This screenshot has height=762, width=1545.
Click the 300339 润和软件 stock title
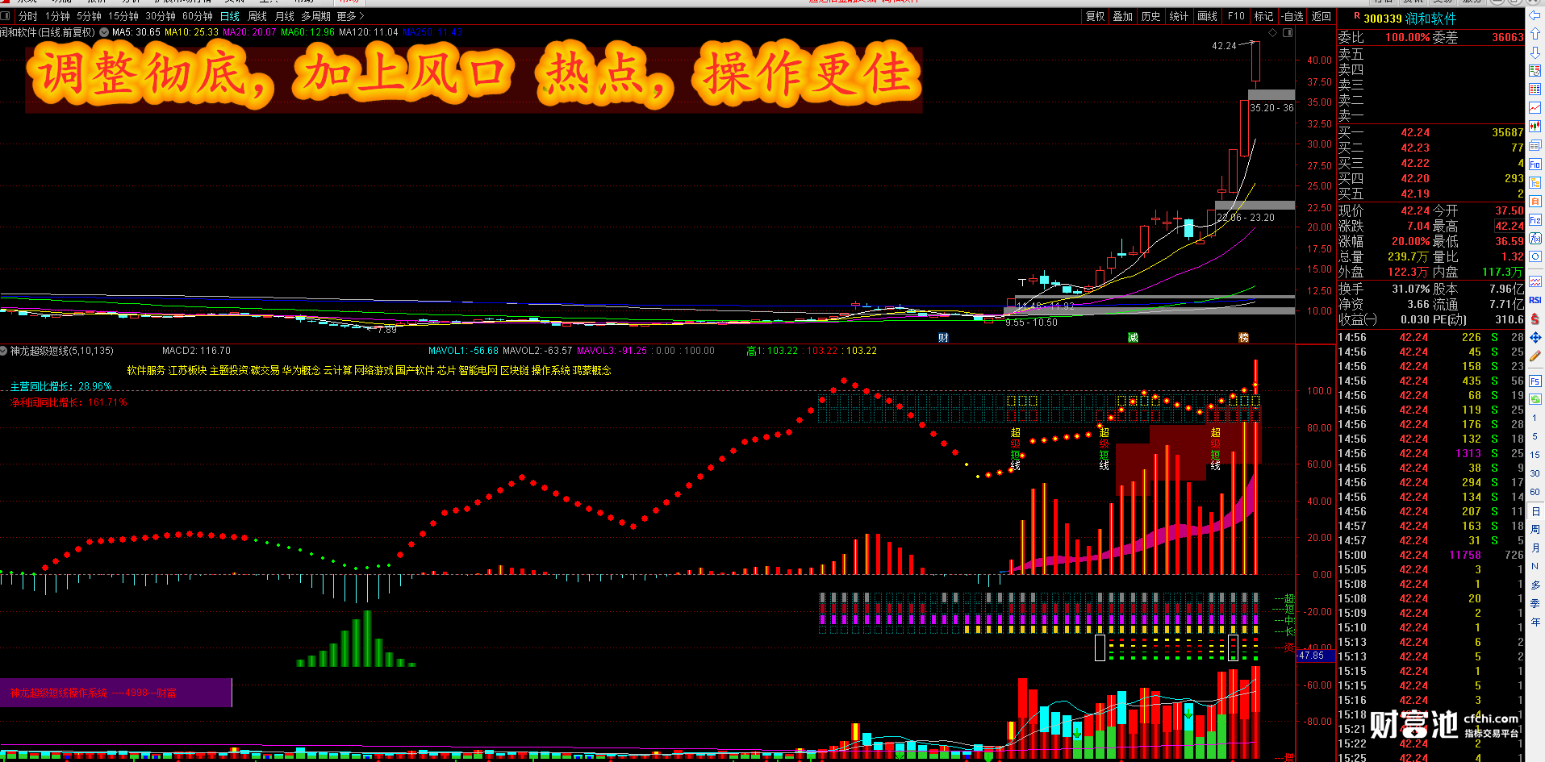[1410, 19]
